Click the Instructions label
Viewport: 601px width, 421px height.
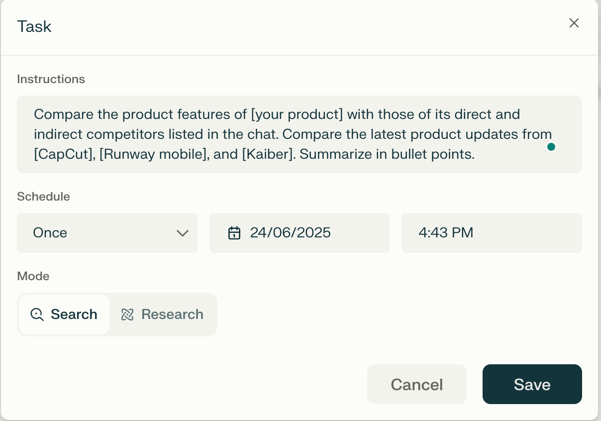click(x=51, y=79)
